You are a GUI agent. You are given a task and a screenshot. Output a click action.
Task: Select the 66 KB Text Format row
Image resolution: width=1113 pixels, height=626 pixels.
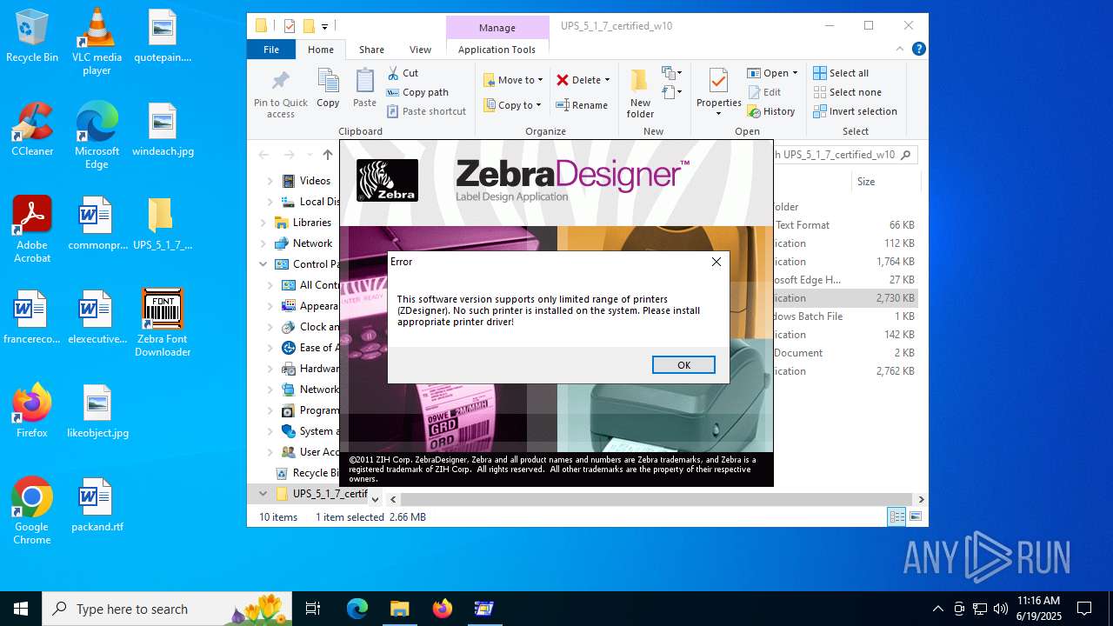coord(845,225)
